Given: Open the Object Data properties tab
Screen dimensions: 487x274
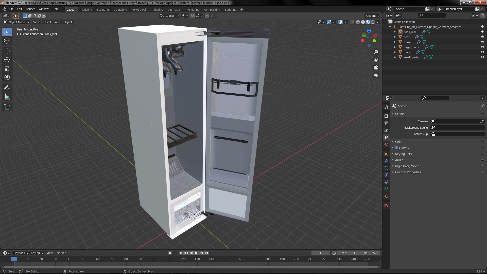Looking at the screenshot, I should coord(386,189).
